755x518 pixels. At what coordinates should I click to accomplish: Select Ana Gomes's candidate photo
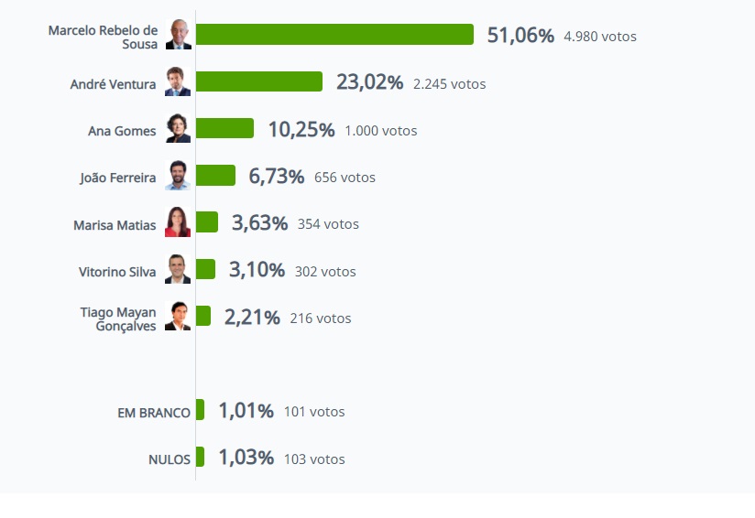(178, 129)
